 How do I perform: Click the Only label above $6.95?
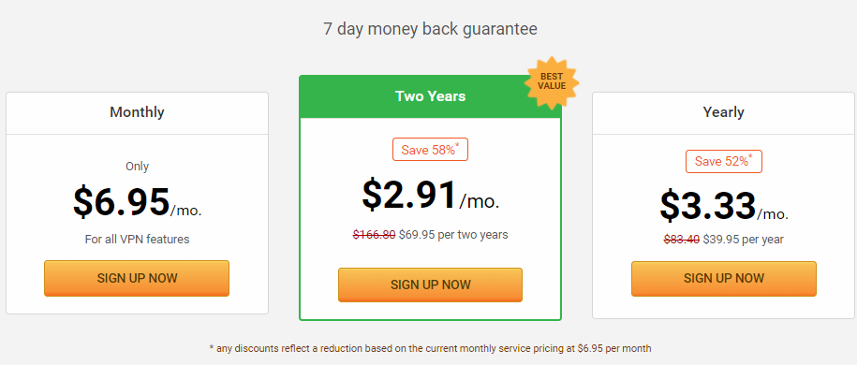(x=137, y=166)
